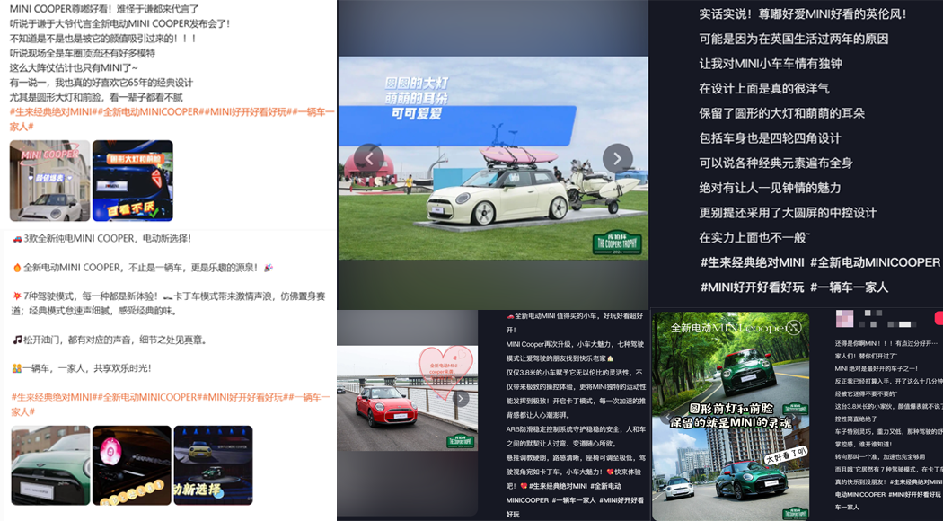Open white MINI COOPER 颜值爆表 thumbnail
The width and height of the screenshot is (943, 521).
50,181
